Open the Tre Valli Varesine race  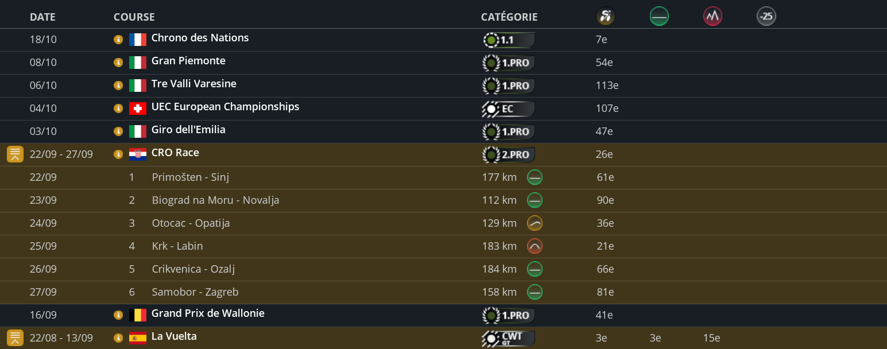coord(193,84)
